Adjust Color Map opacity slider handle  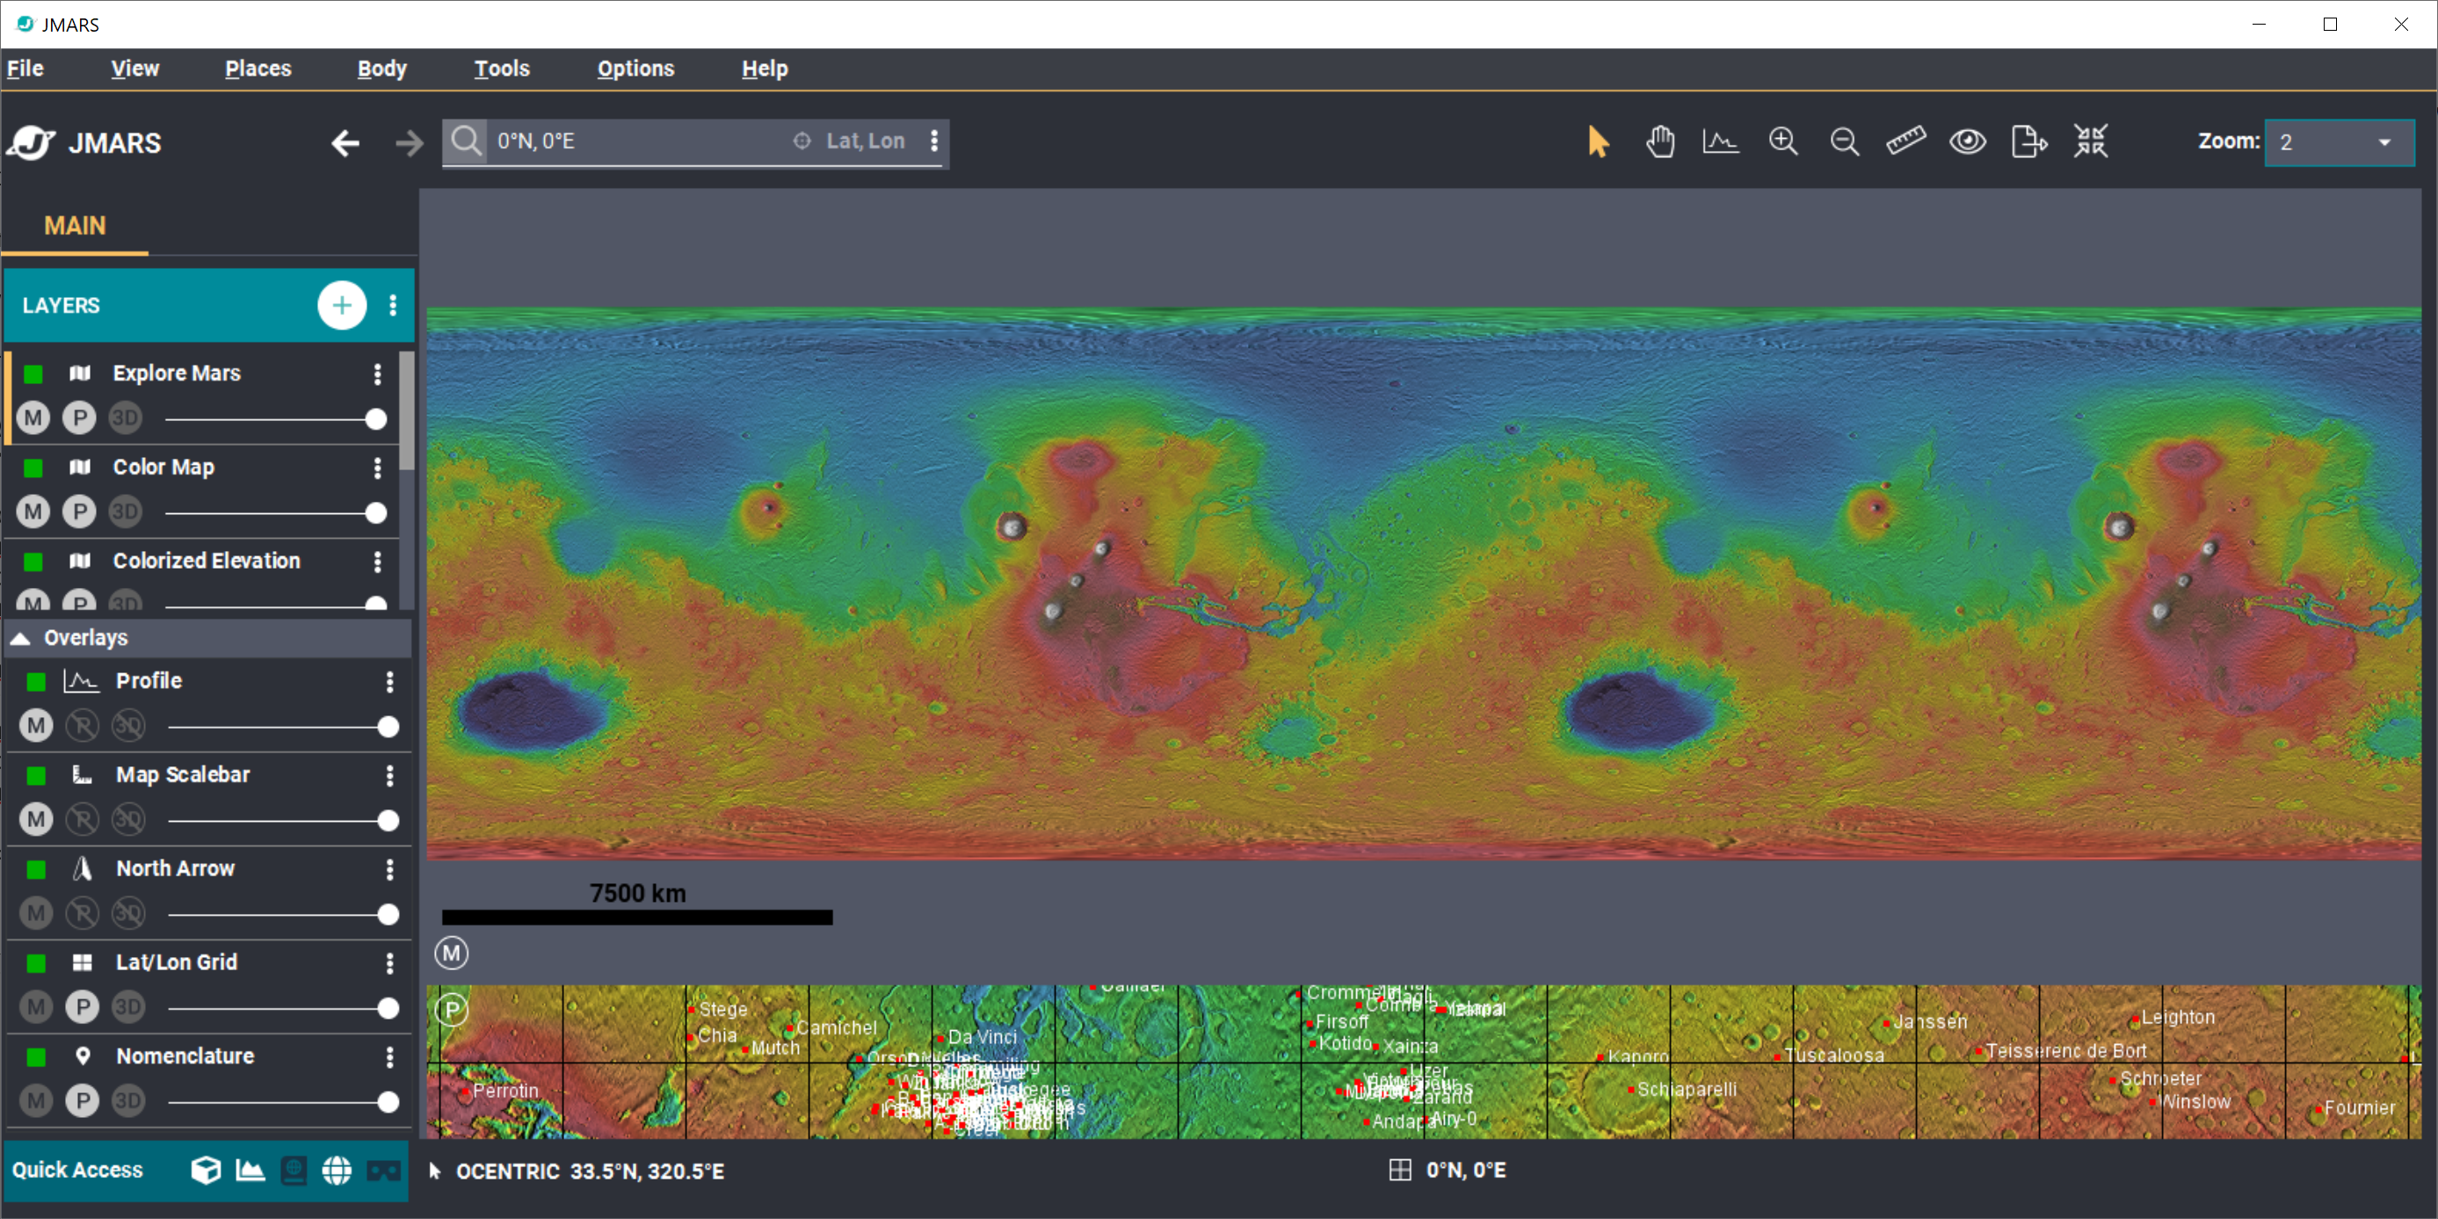tap(376, 512)
